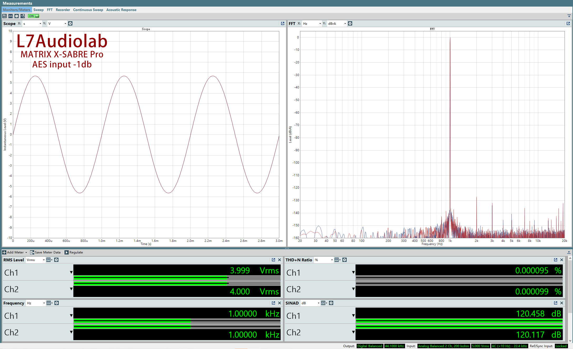Click the add-waveform icon in the top toolbar
Viewport: 573px width, 349px height.
[x=23, y=16]
